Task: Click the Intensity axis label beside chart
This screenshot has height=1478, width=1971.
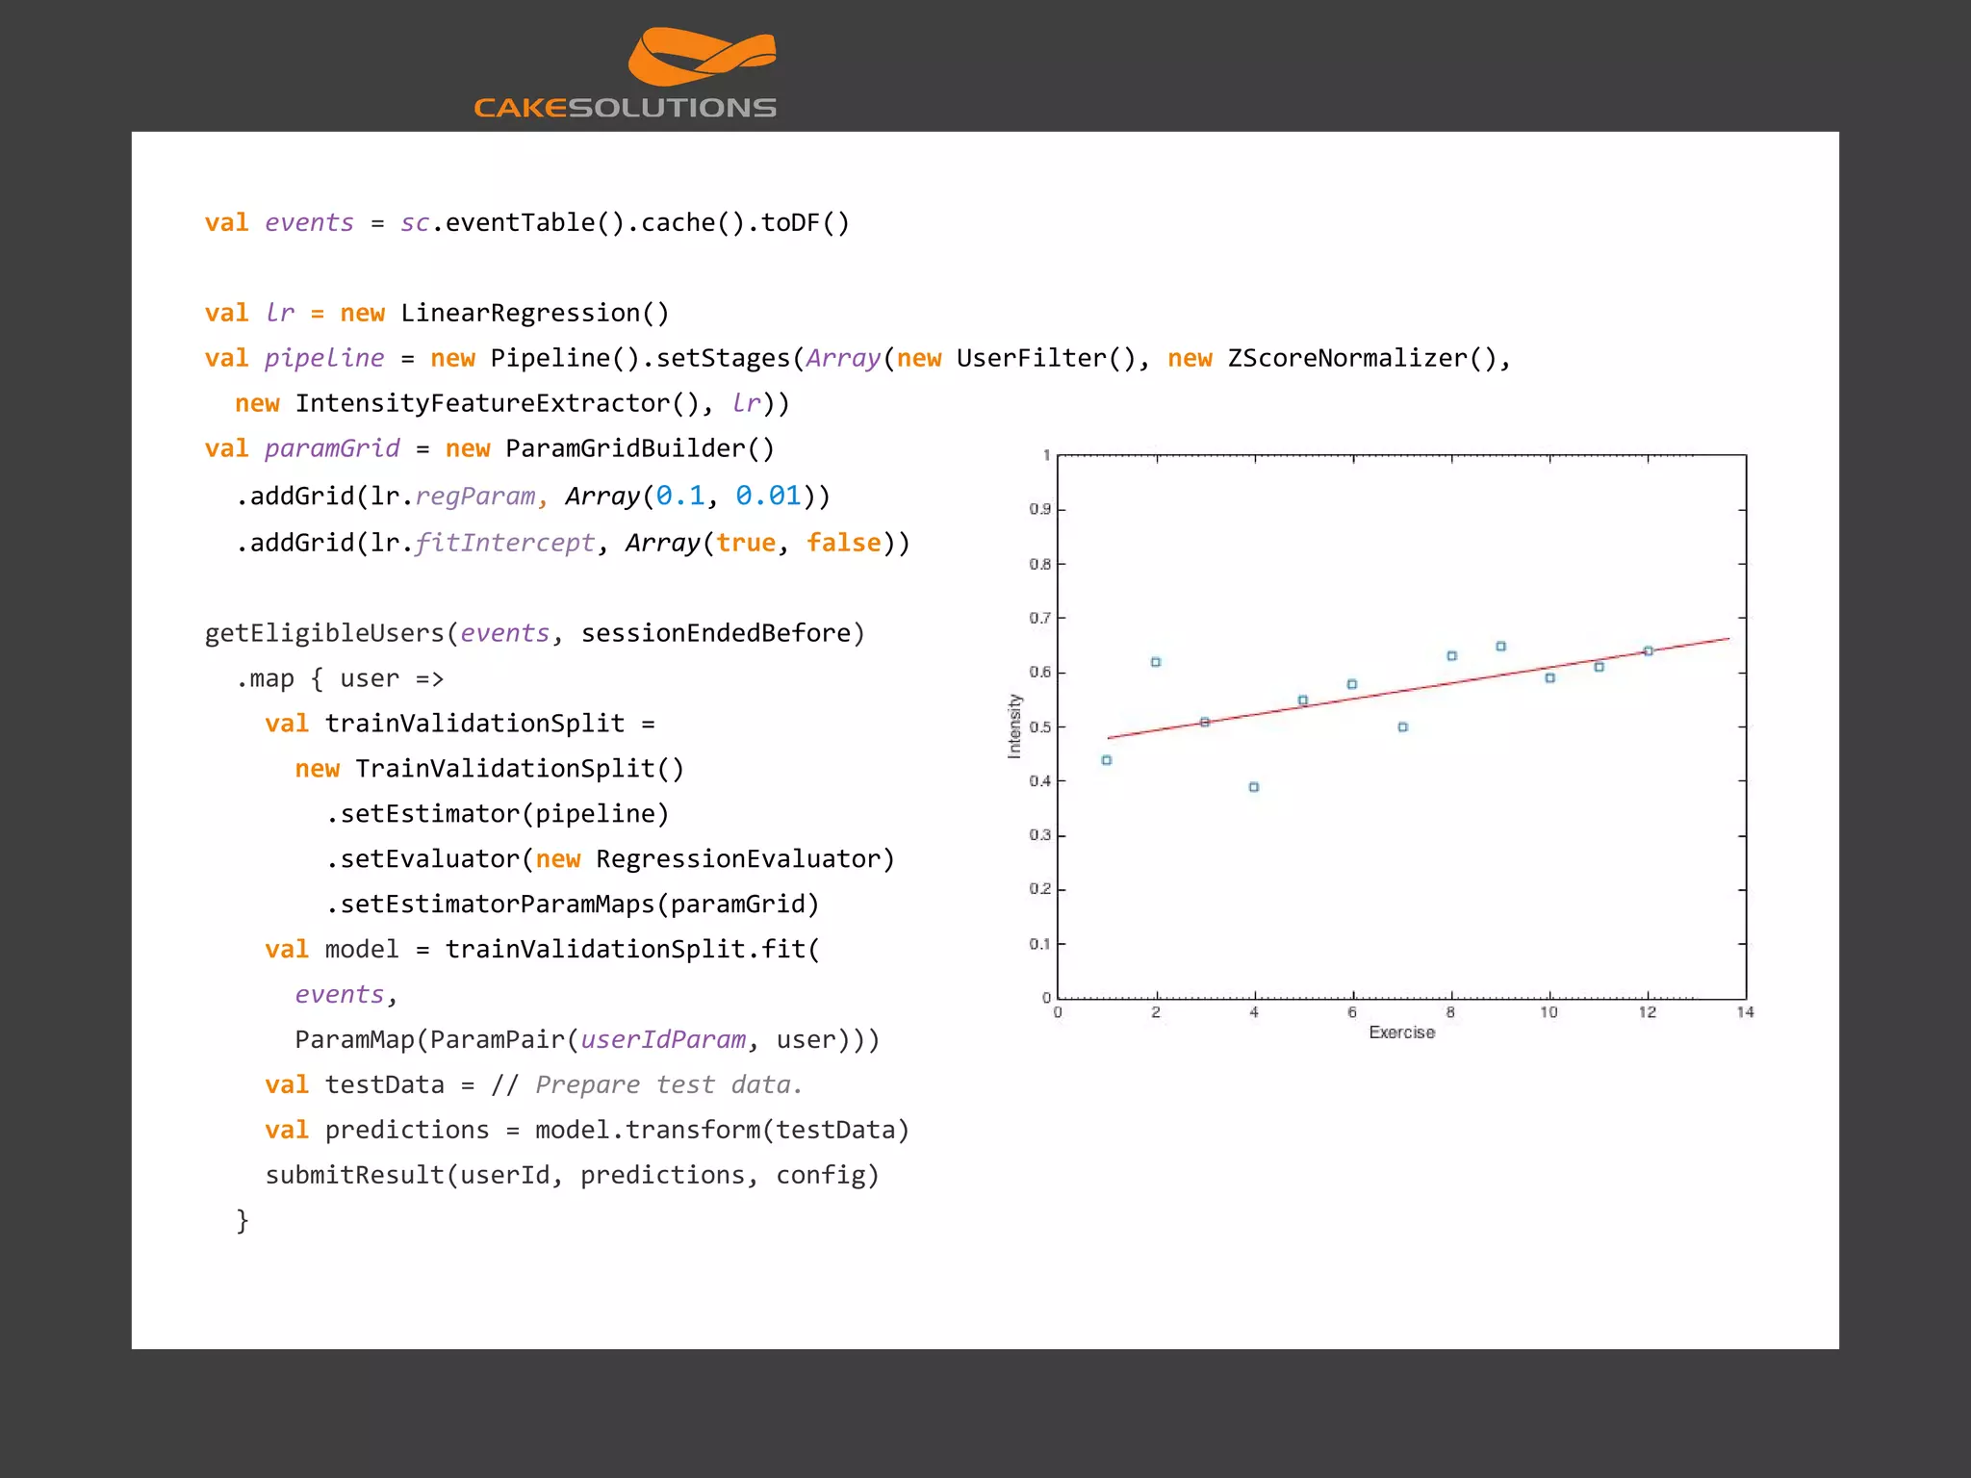Action: [x=1013, y=726]
